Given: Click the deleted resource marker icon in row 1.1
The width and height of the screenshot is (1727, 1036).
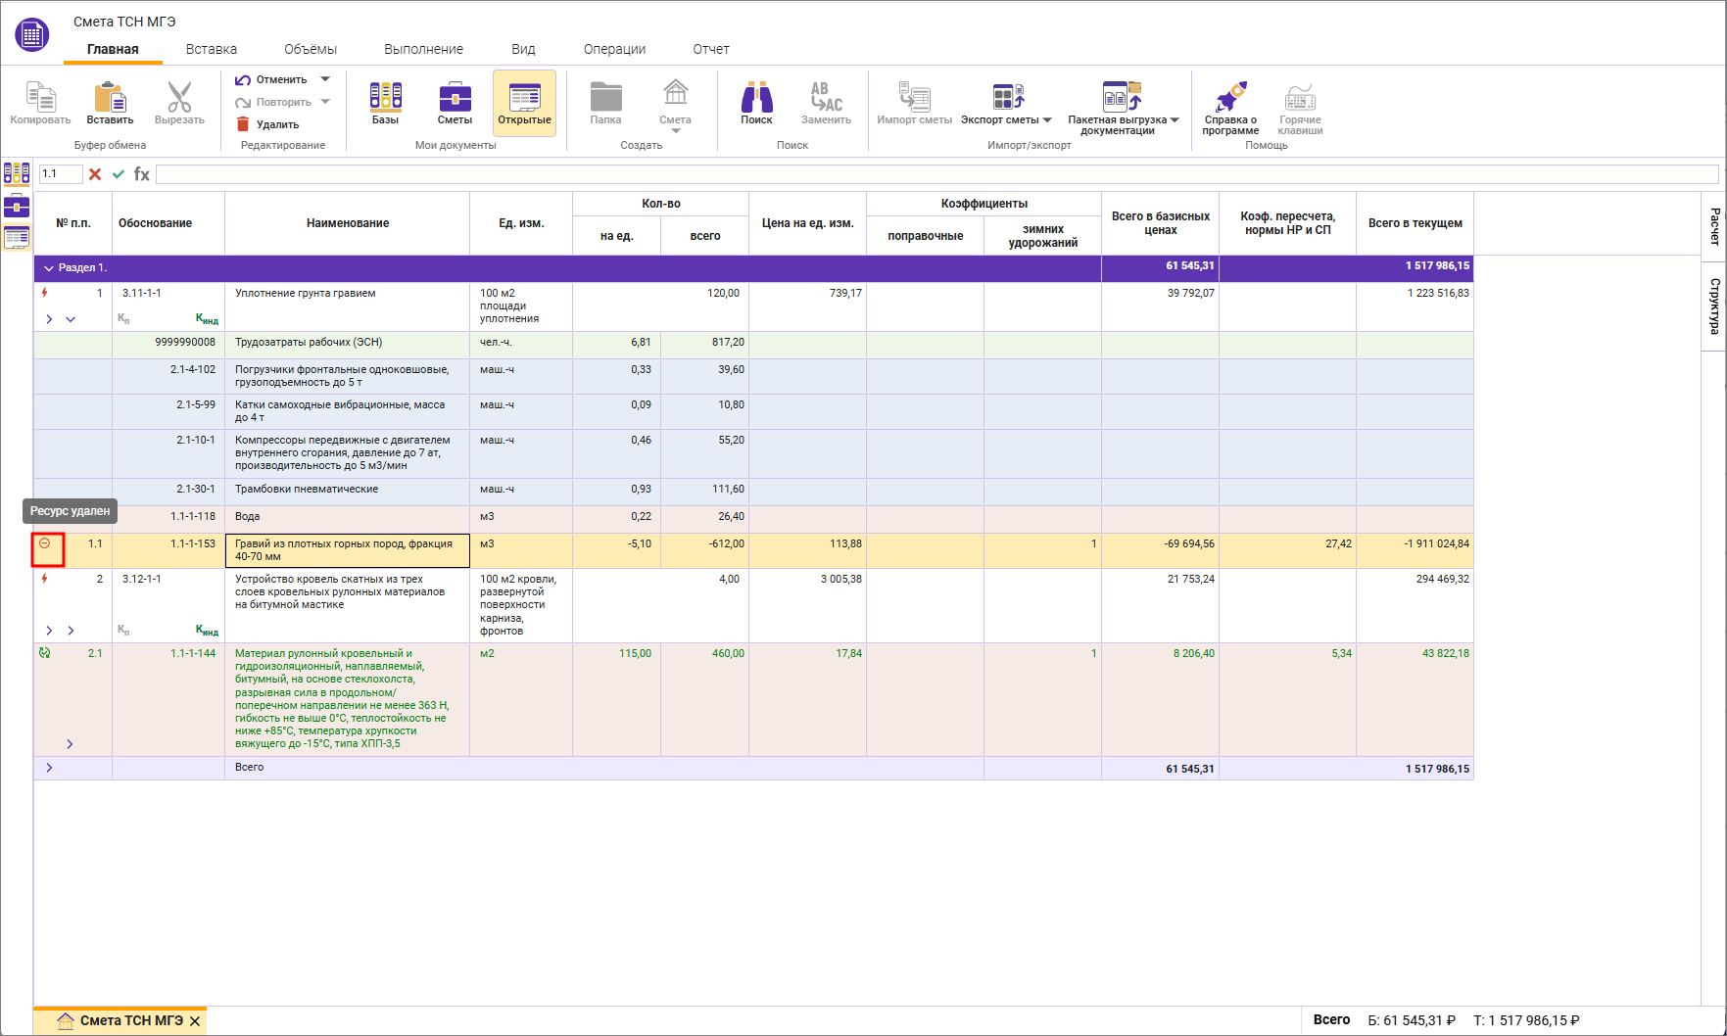Looking at the screenshot, I should [45, 543].
